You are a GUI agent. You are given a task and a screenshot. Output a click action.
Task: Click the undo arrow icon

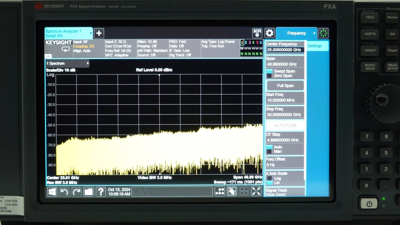pos(64,192)
